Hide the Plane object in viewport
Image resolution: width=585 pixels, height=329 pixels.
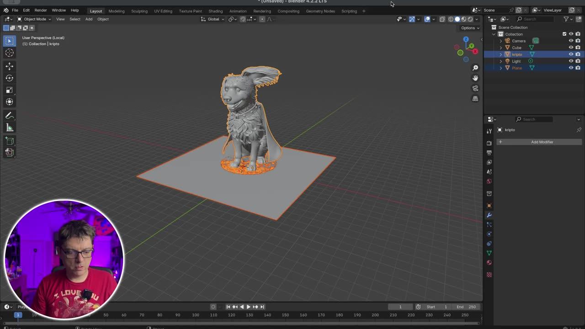(571, 68)
